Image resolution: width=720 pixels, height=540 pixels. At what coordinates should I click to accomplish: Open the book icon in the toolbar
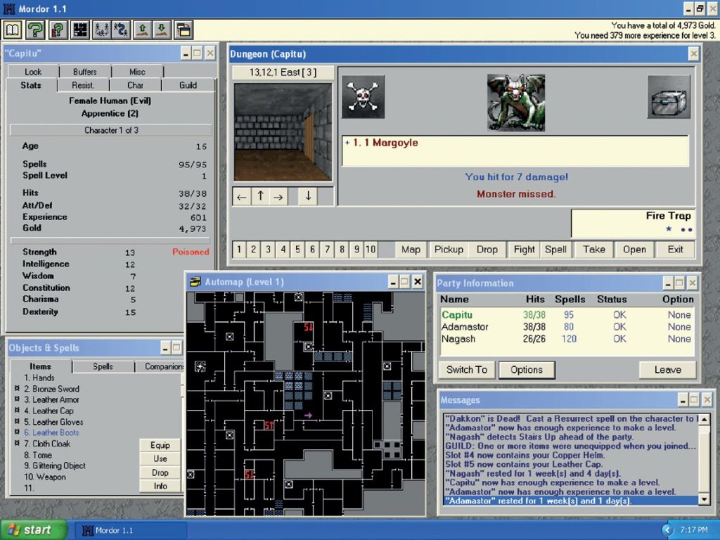tap(13, 30)
